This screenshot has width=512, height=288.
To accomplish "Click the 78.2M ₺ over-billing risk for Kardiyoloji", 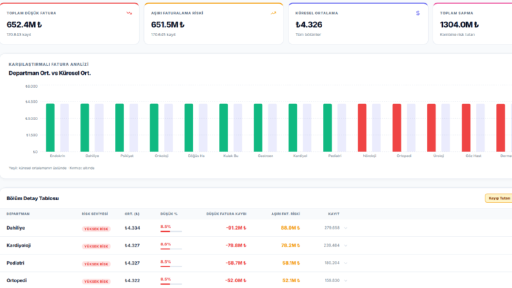I will [x=291, y=245].
